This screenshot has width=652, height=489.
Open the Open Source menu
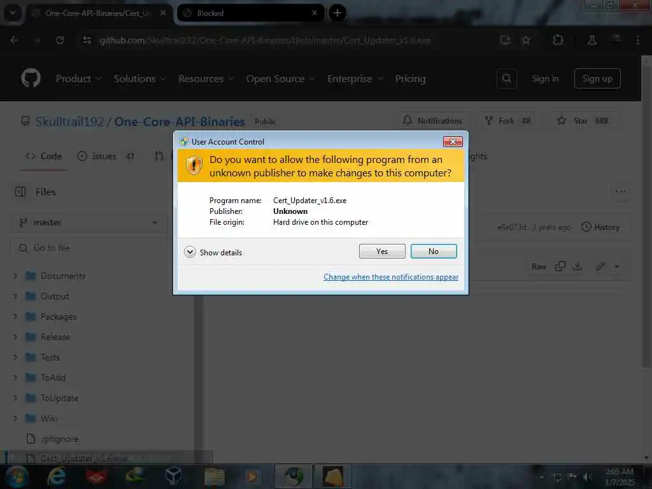(x=280, y=78)
